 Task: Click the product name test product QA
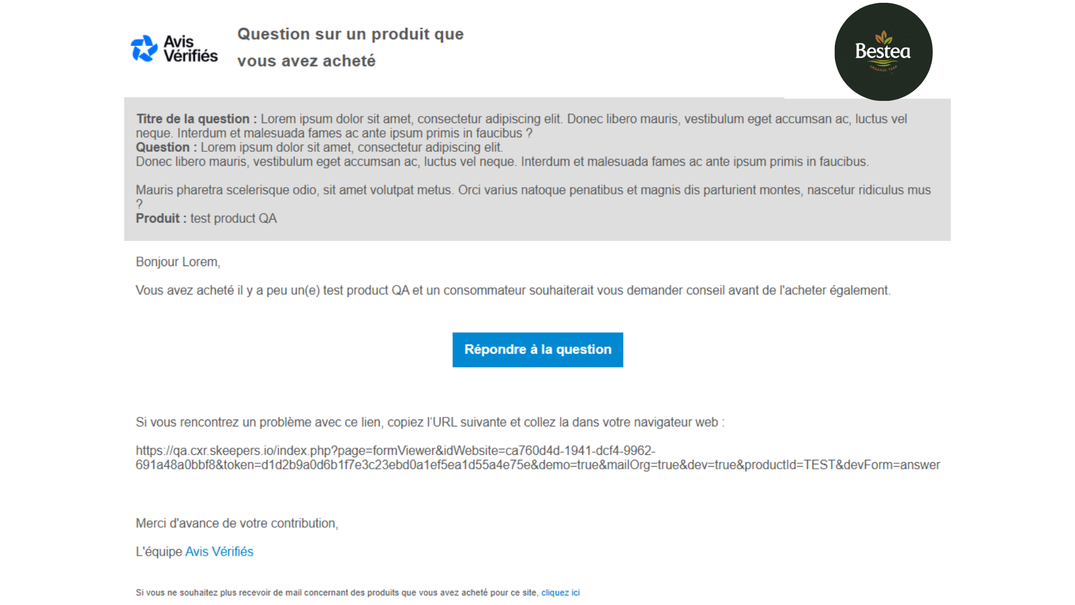(233, 218)
